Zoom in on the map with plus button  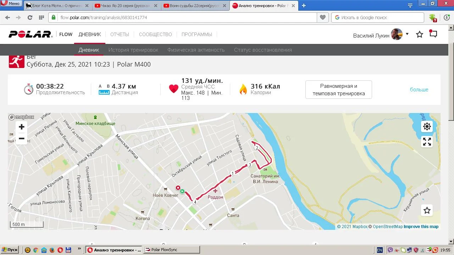click(x=22, y=127)
